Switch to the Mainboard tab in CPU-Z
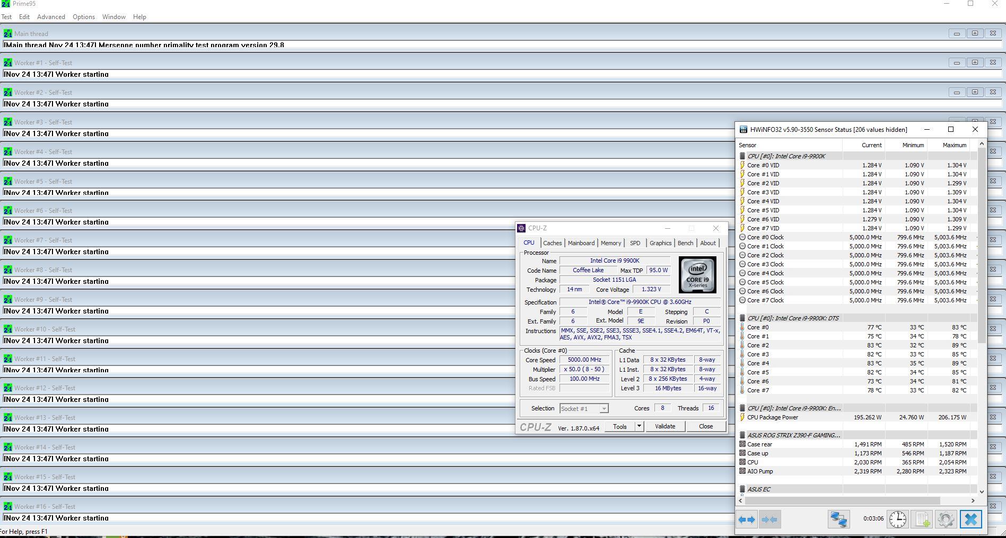This screenshot has height=538, width=1006. tap(581, 243)
